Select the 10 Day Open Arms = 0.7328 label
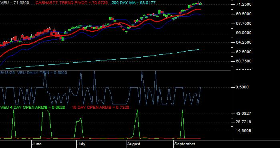Image resolution: width=280 pixels, height=148 pixels. [x=100, y=108]
